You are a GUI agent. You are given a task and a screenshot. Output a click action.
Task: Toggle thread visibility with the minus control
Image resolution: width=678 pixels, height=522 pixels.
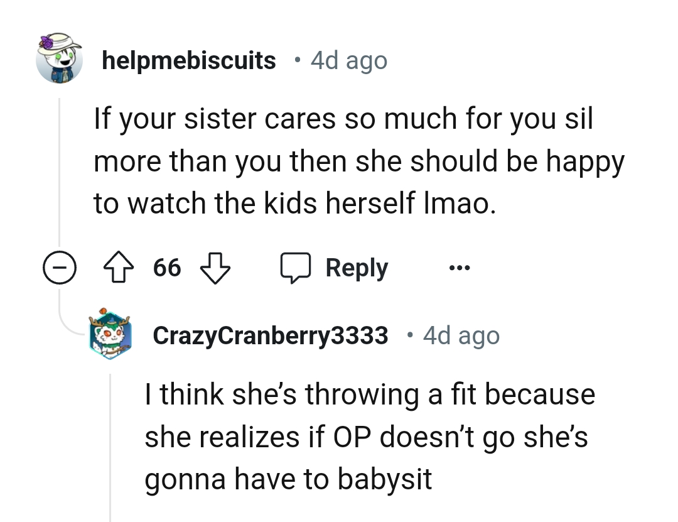click(x=60, y=267)
